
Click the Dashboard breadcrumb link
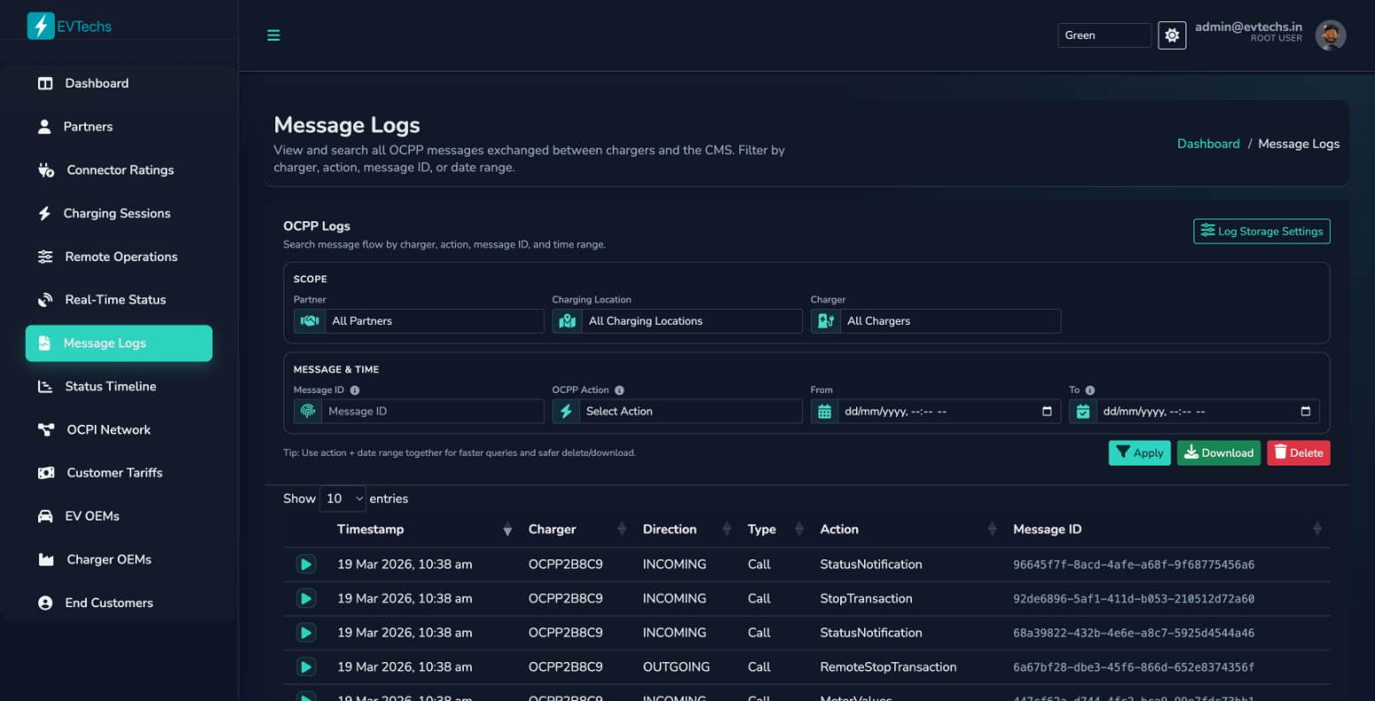point(1208,143)
